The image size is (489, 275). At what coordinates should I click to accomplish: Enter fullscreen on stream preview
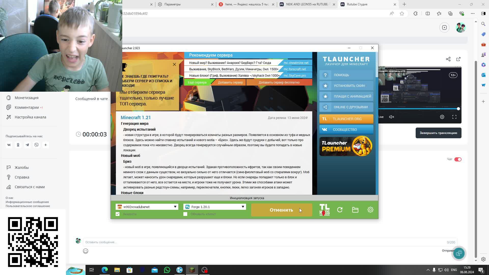point(454,117)
